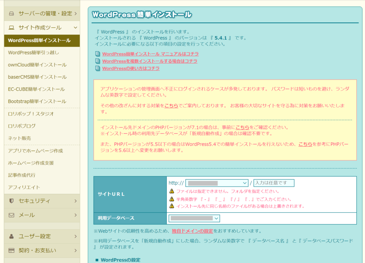Open the site URL domain dropdown
Viewport: 365px width, 263px height.
[217, 183]
